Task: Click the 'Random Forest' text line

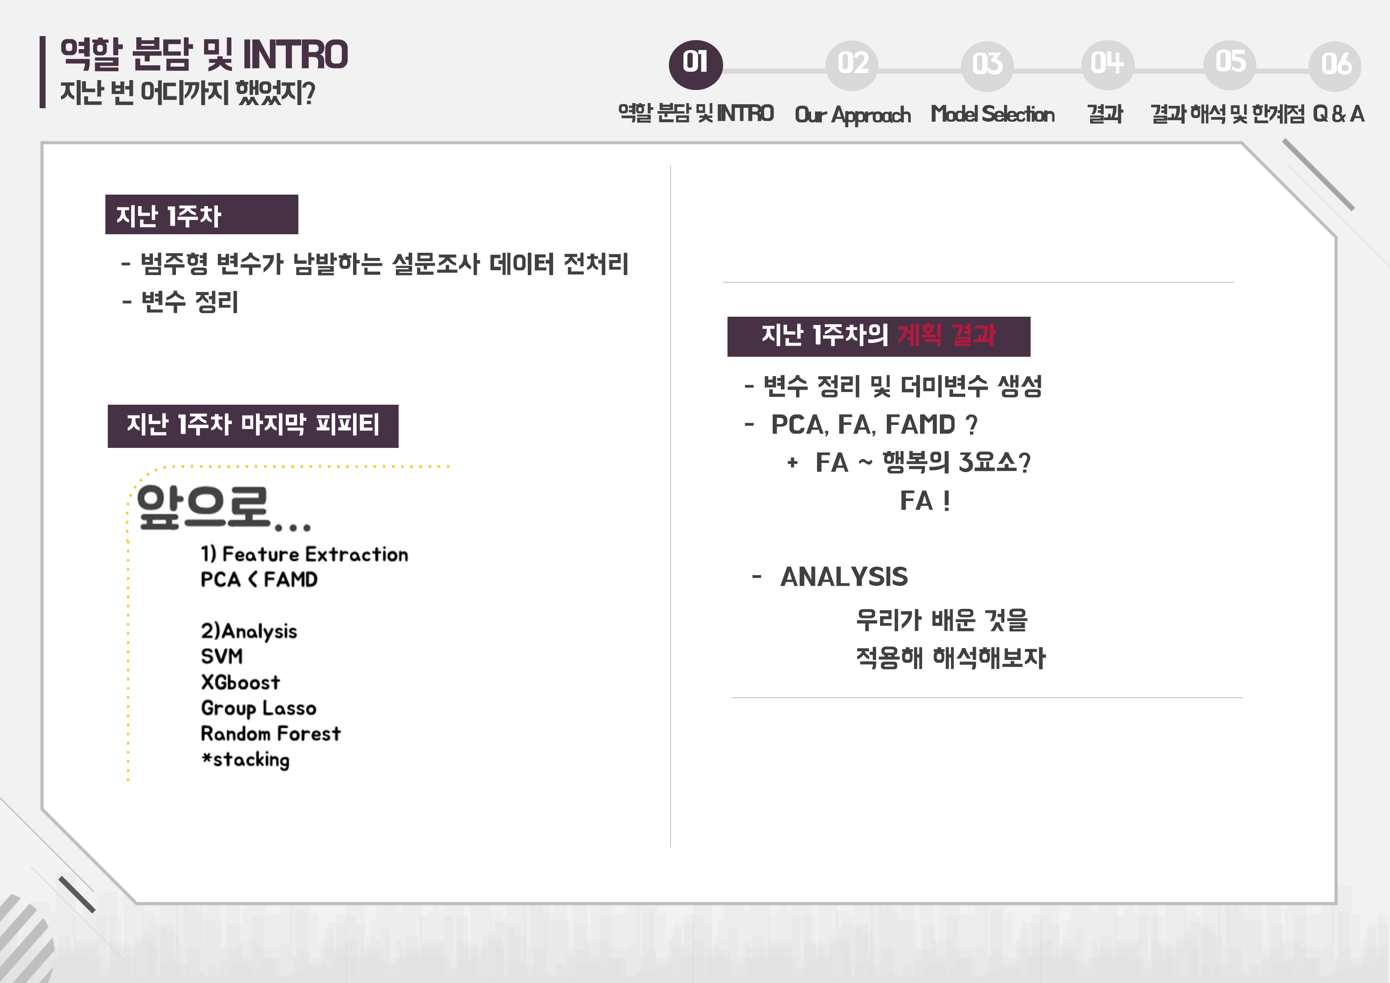Action: pos(270,734)
